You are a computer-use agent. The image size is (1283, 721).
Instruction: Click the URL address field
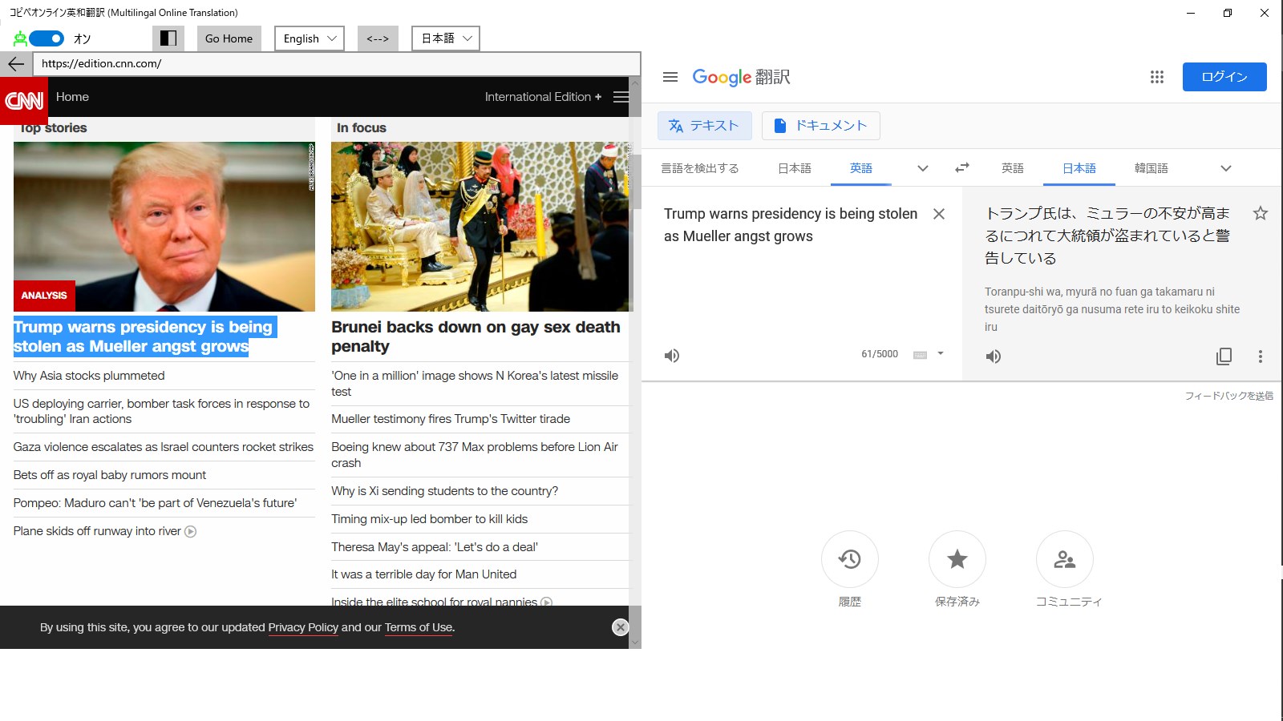(337, 64)
